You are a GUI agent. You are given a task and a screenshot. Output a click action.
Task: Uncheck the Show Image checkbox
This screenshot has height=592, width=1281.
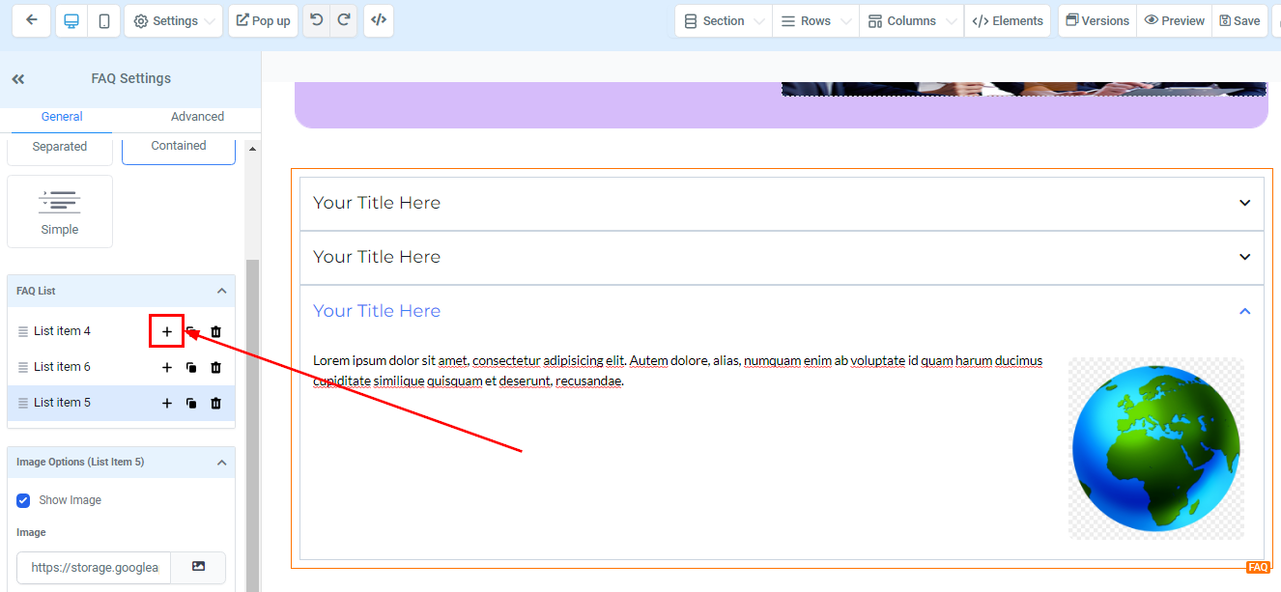[x=24, y=500]
